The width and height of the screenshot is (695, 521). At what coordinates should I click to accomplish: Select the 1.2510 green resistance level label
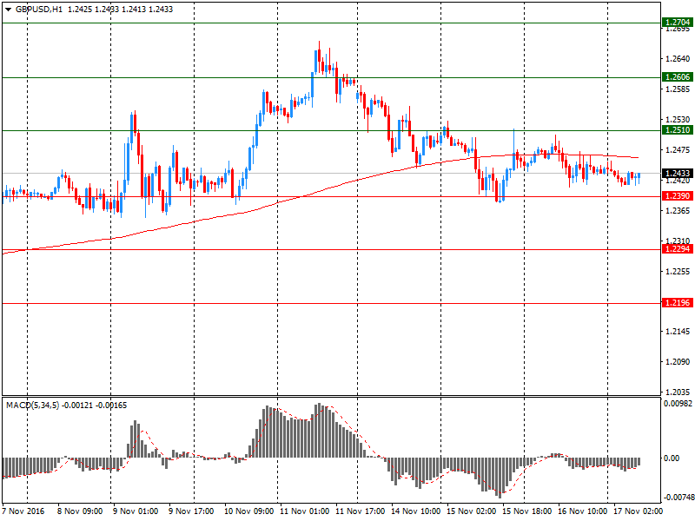coord(678,129)
